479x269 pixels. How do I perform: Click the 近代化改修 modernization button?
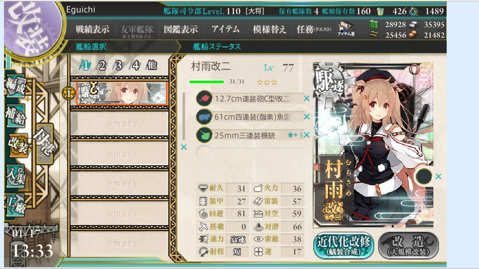(x=344, y=246)
